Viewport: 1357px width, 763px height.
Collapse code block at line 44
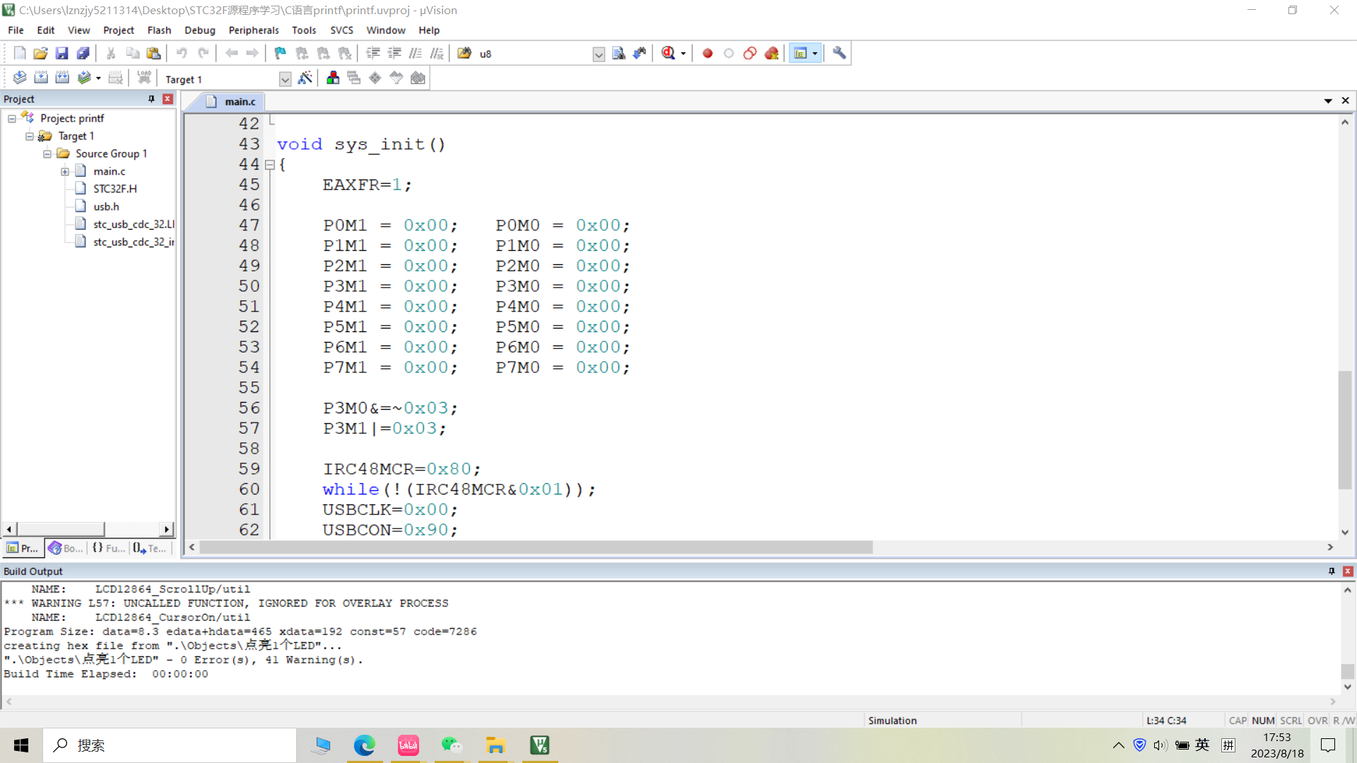tap(269, 165)
